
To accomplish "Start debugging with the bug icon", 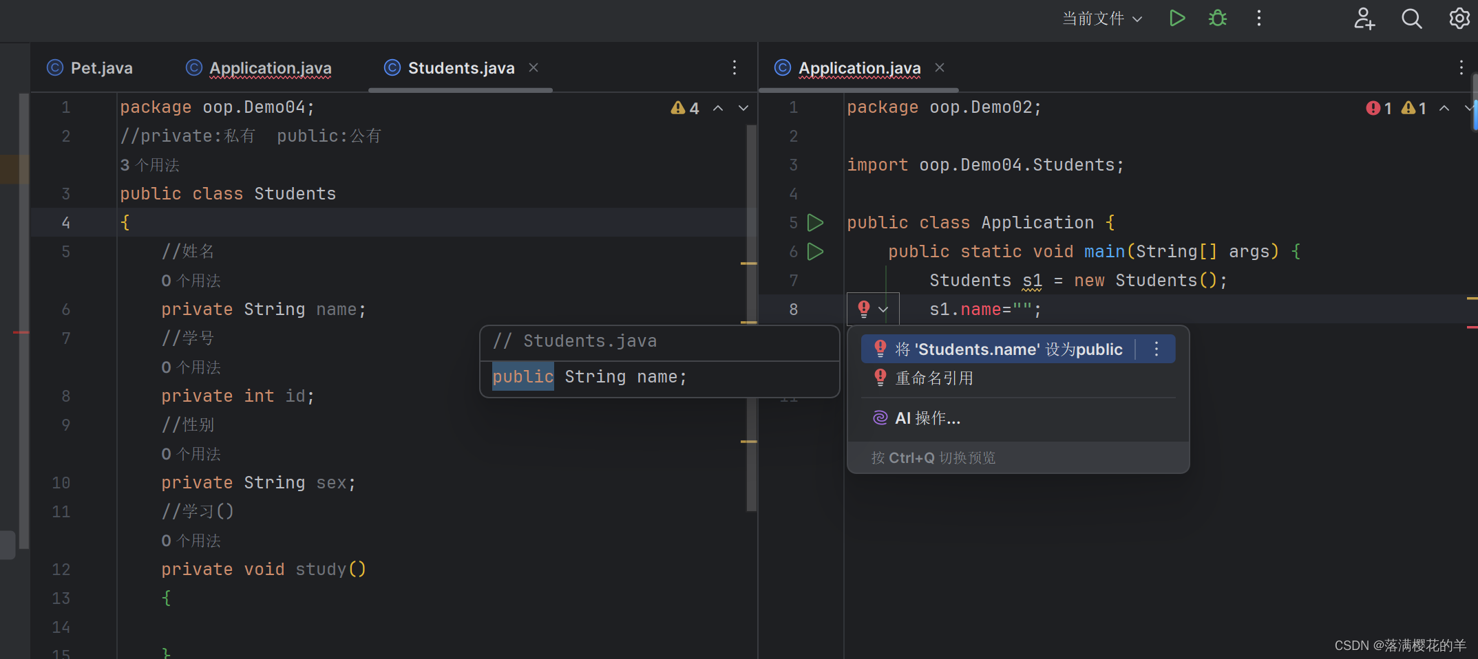I will click(x=1218, y=18).
